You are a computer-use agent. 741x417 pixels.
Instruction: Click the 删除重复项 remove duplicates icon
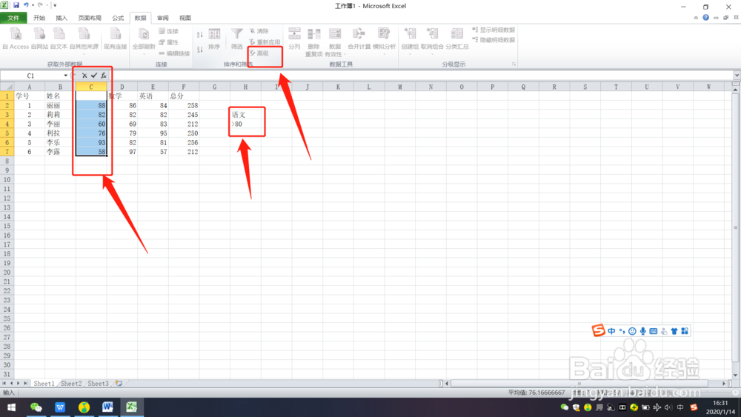[x=313, y=41]
